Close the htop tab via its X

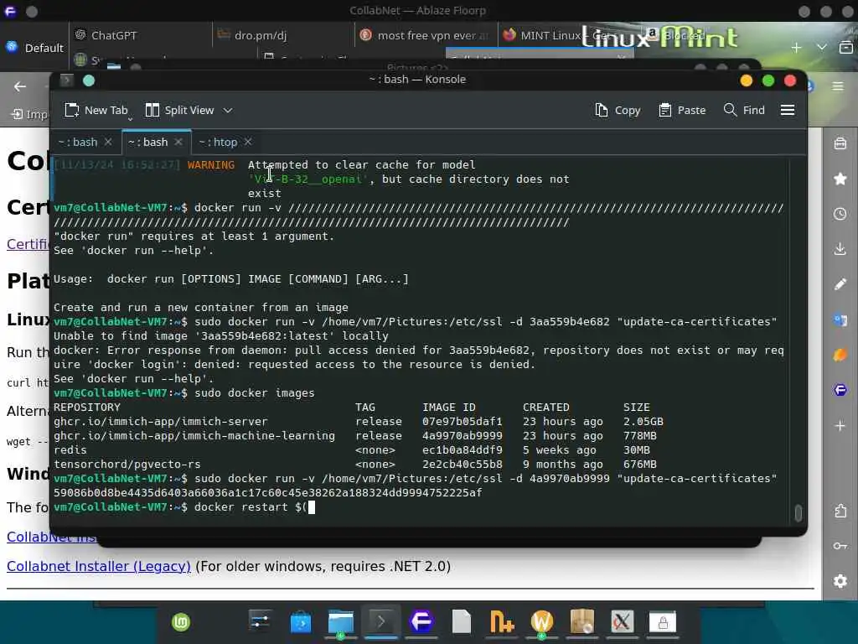point(248,142)
